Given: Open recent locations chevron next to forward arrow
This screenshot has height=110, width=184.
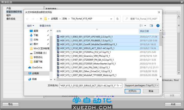Looking at the screenshot, I should click(37, 19).
